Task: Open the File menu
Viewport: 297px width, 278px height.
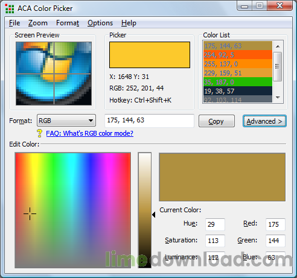Action: (14, 23)
